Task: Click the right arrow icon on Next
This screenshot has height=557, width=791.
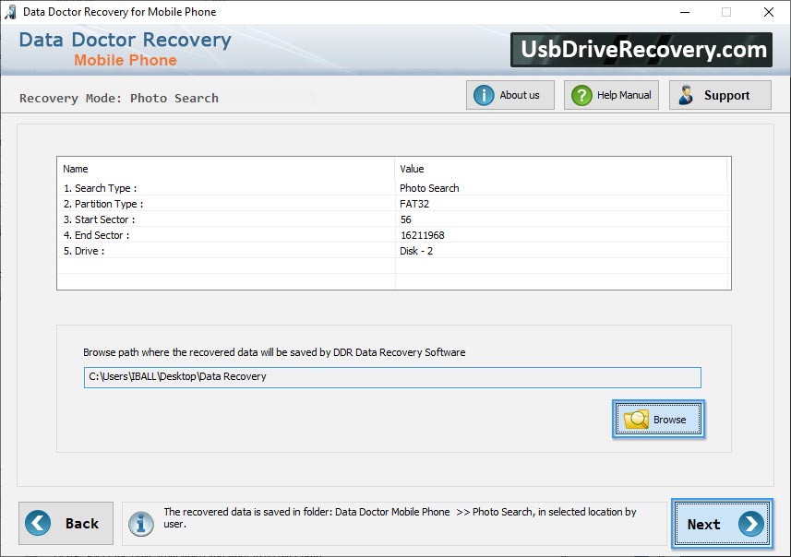Action: point(751,524)
